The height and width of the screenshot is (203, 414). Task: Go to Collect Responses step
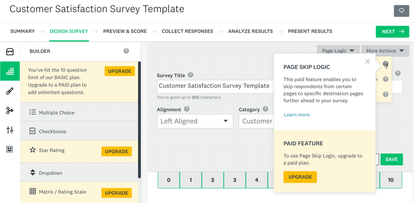[x=187, y=31]
